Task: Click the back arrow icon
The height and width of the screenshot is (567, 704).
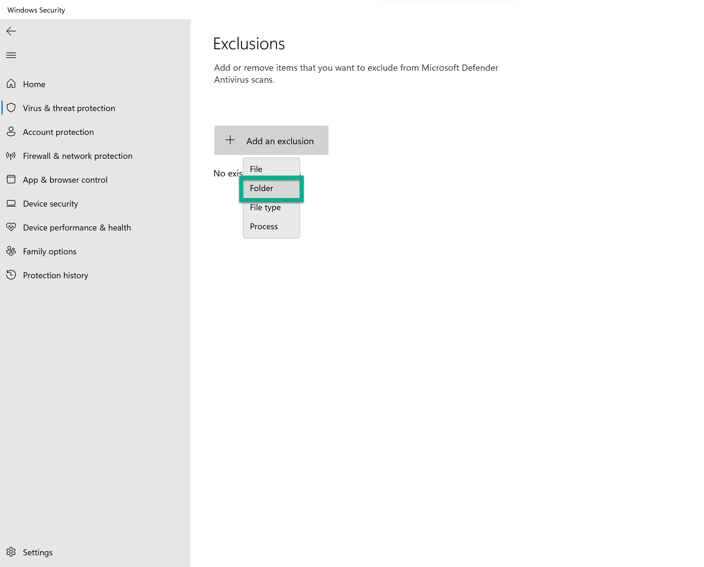Action: (11, 31)
